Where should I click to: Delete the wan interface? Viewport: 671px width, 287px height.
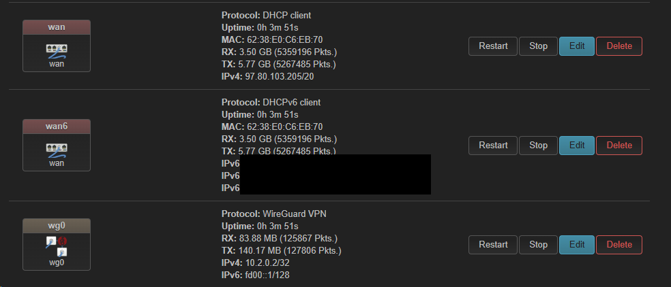(x=619, y=46)
